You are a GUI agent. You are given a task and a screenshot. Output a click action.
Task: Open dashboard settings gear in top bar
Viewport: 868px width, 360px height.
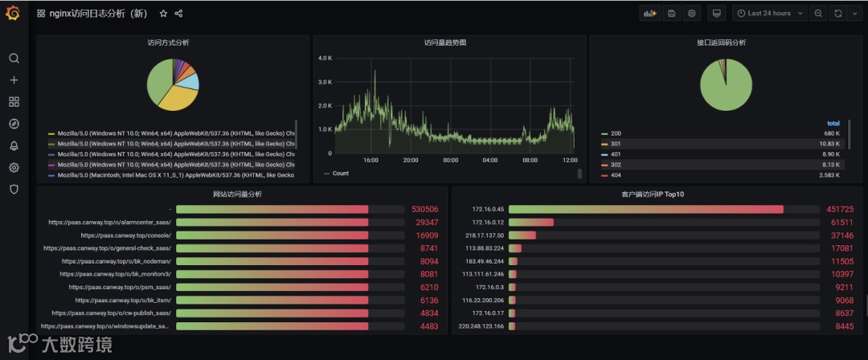(691, 14)
